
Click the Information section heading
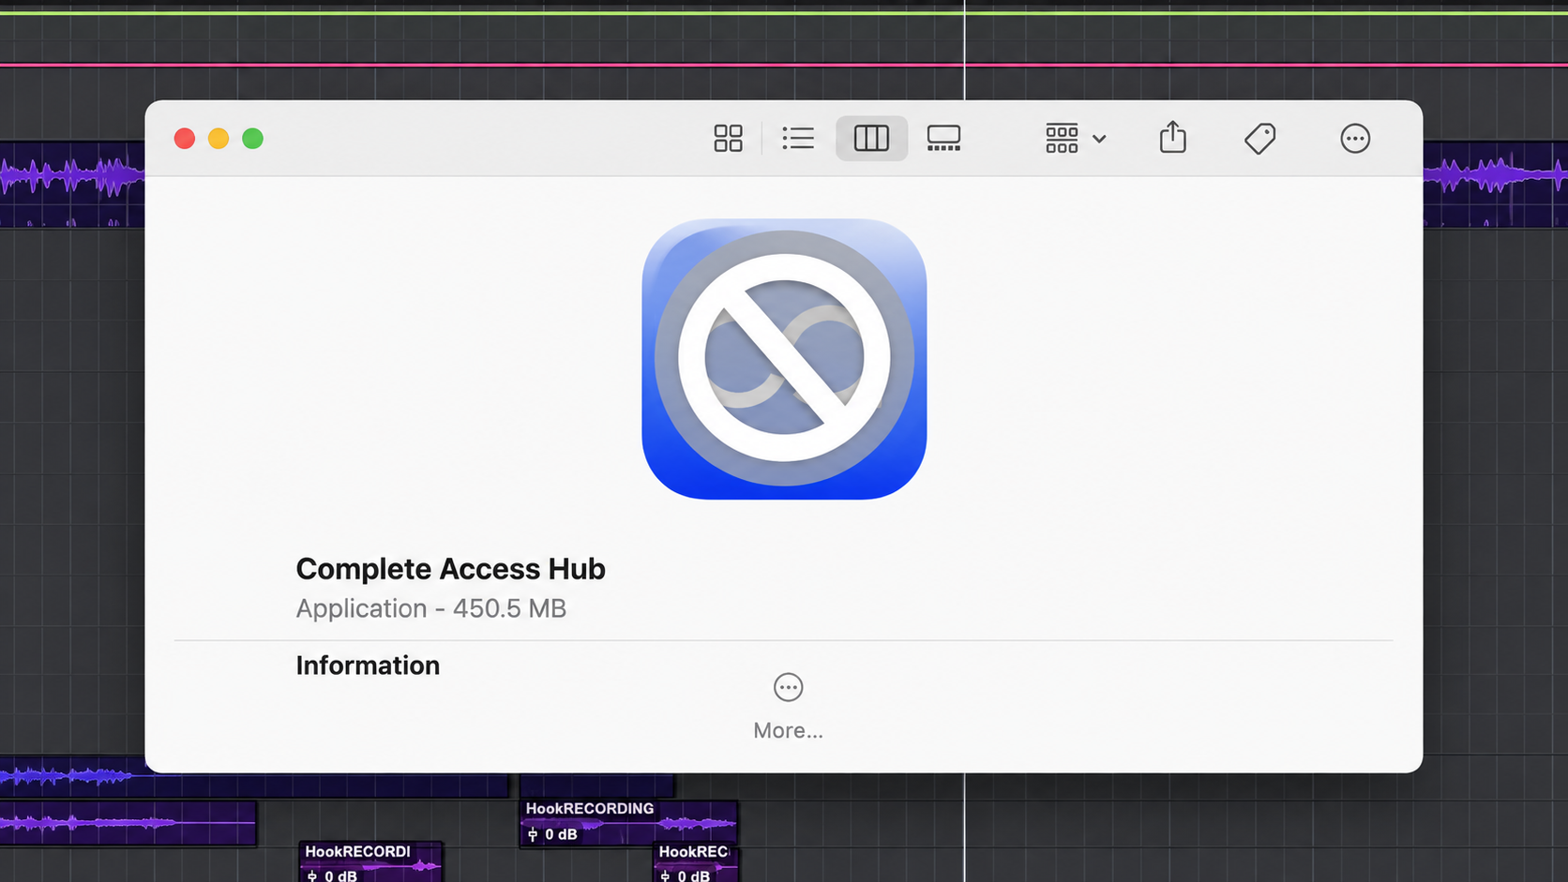pos(368,665)
